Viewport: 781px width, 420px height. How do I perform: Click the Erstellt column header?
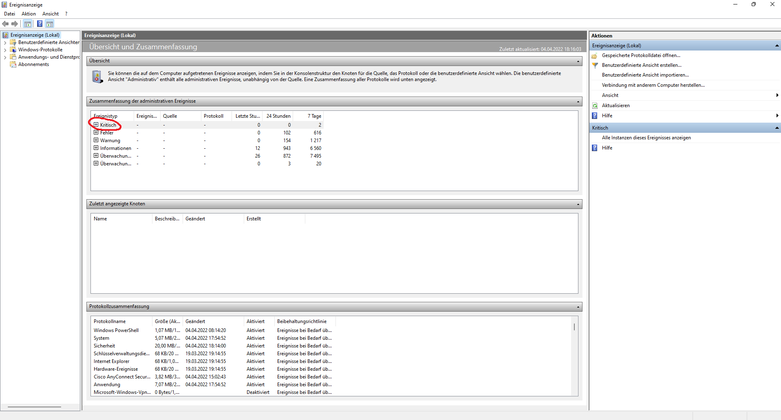274,219
